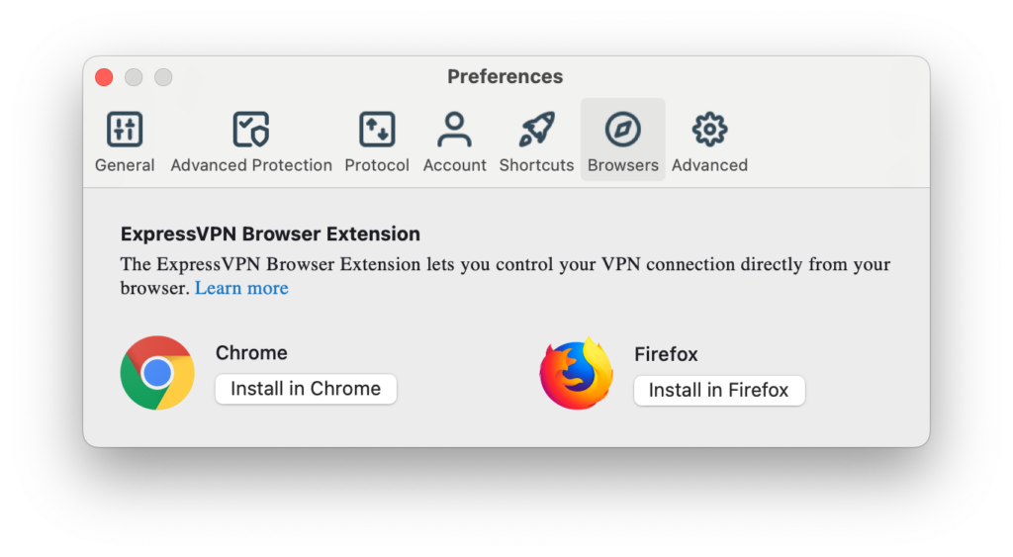
Task: Click the greyed-out minimize window button
Action: pos(134,77)
